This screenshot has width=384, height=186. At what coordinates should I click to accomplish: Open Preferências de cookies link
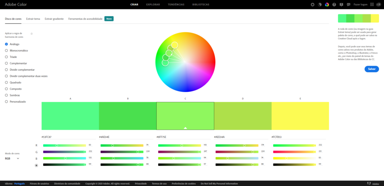point(184,183)
